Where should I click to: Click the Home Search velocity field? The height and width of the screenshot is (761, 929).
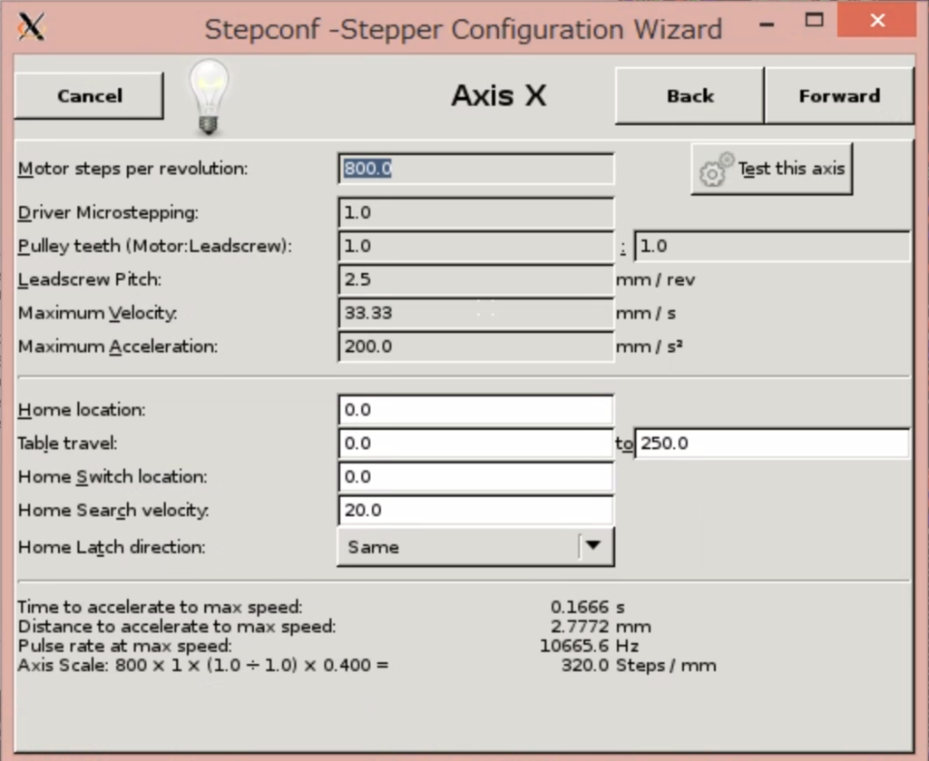click(475, 510)
